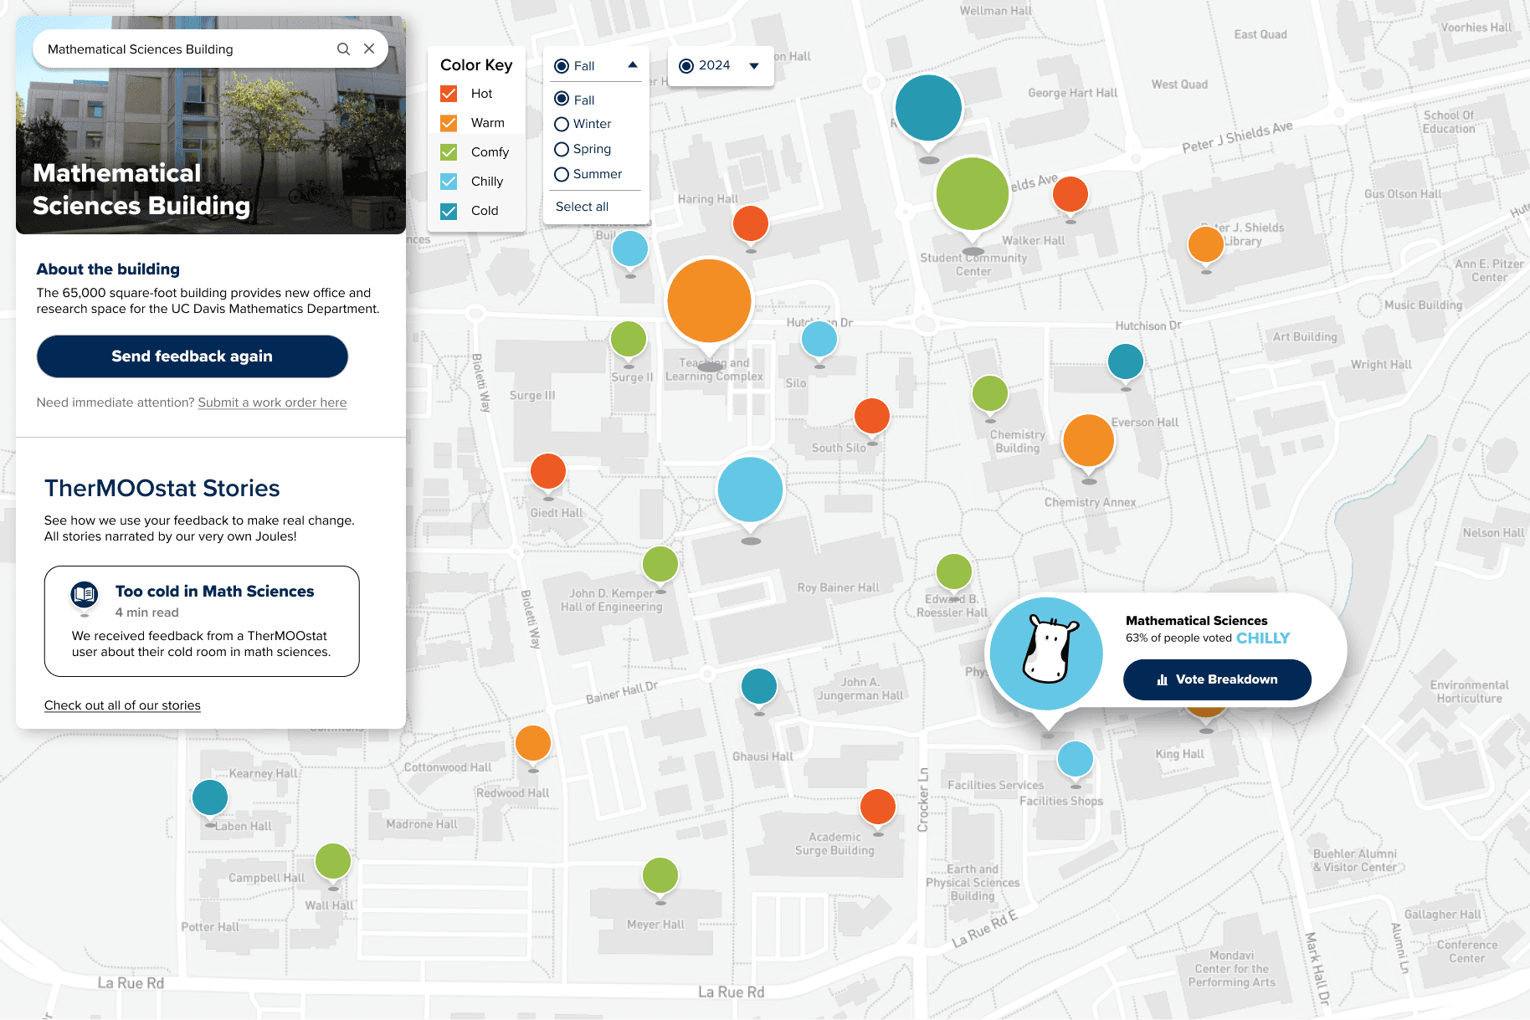Select the Fall radio option

coord(562,100)
